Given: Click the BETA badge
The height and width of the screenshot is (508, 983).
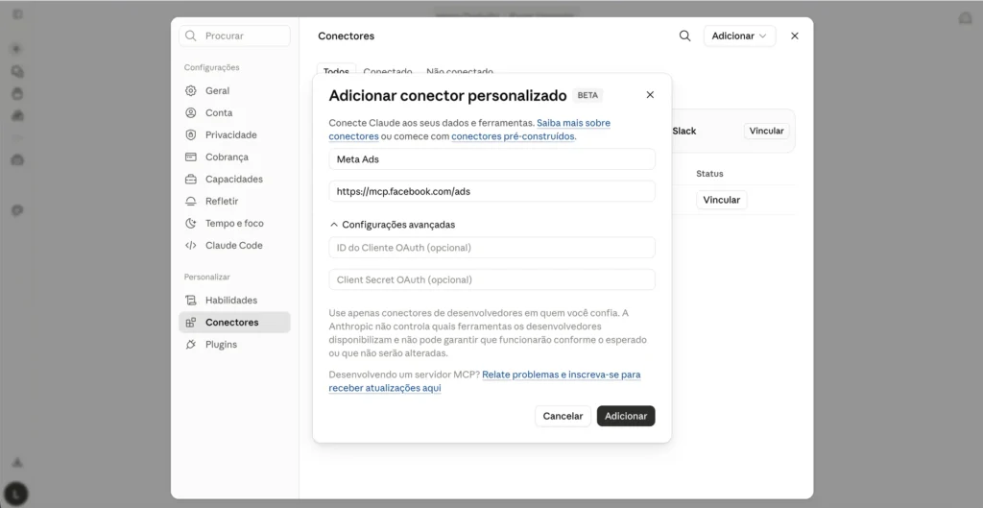Looking at the screenshot, I should (x=587, y=95).
